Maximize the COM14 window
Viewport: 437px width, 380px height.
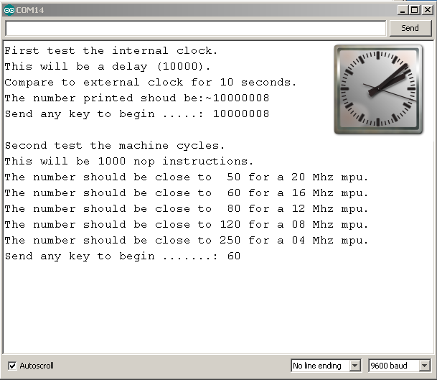[x=415, y=10]
